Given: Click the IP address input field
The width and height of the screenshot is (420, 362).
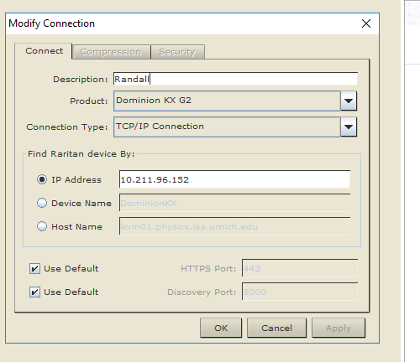Looking at the screenshot, I should point(234,179).
